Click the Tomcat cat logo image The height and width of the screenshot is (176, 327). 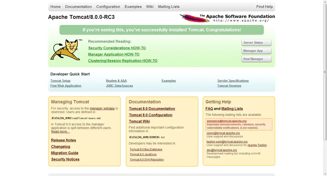tap(66, 50)
